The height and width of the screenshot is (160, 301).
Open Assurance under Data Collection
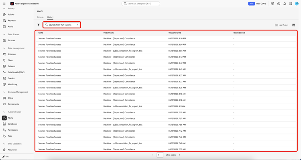click(12, 150)
